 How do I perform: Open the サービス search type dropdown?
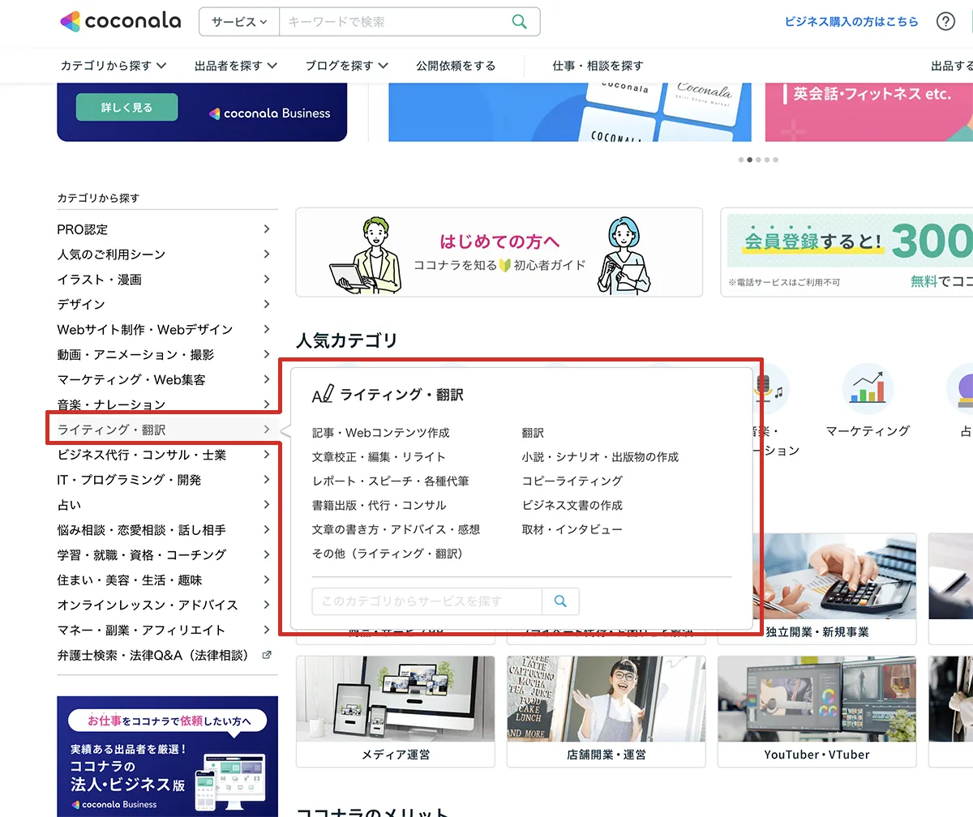click(239, 22)
